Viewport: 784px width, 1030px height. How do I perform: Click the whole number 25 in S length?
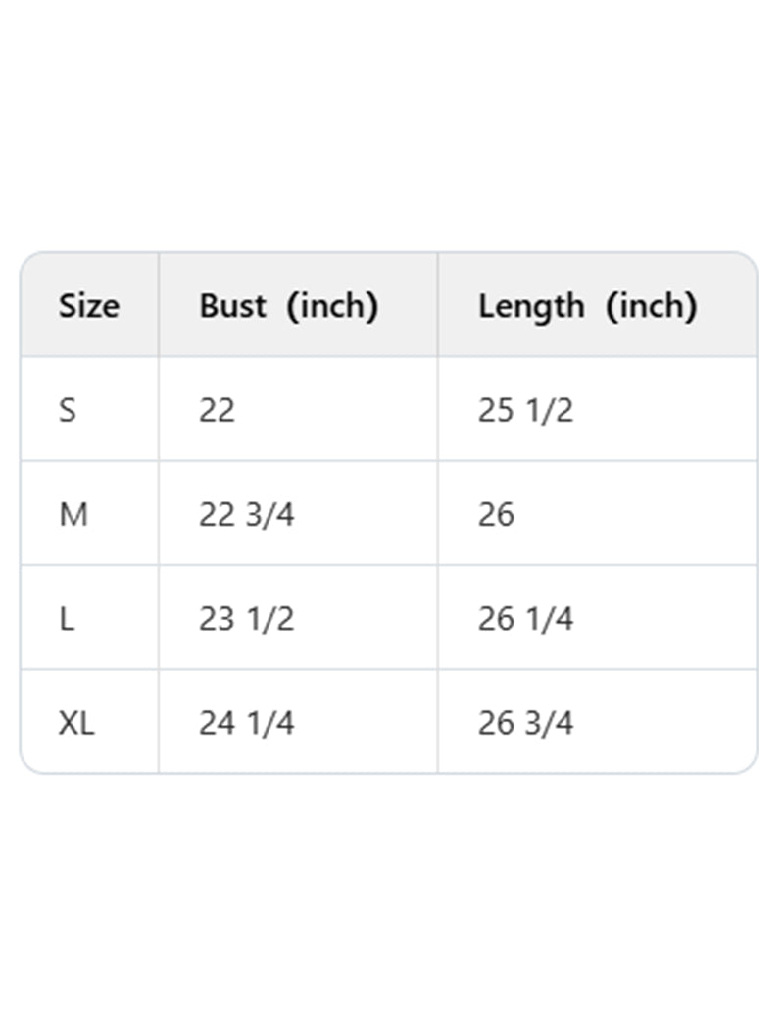[496, 410]
